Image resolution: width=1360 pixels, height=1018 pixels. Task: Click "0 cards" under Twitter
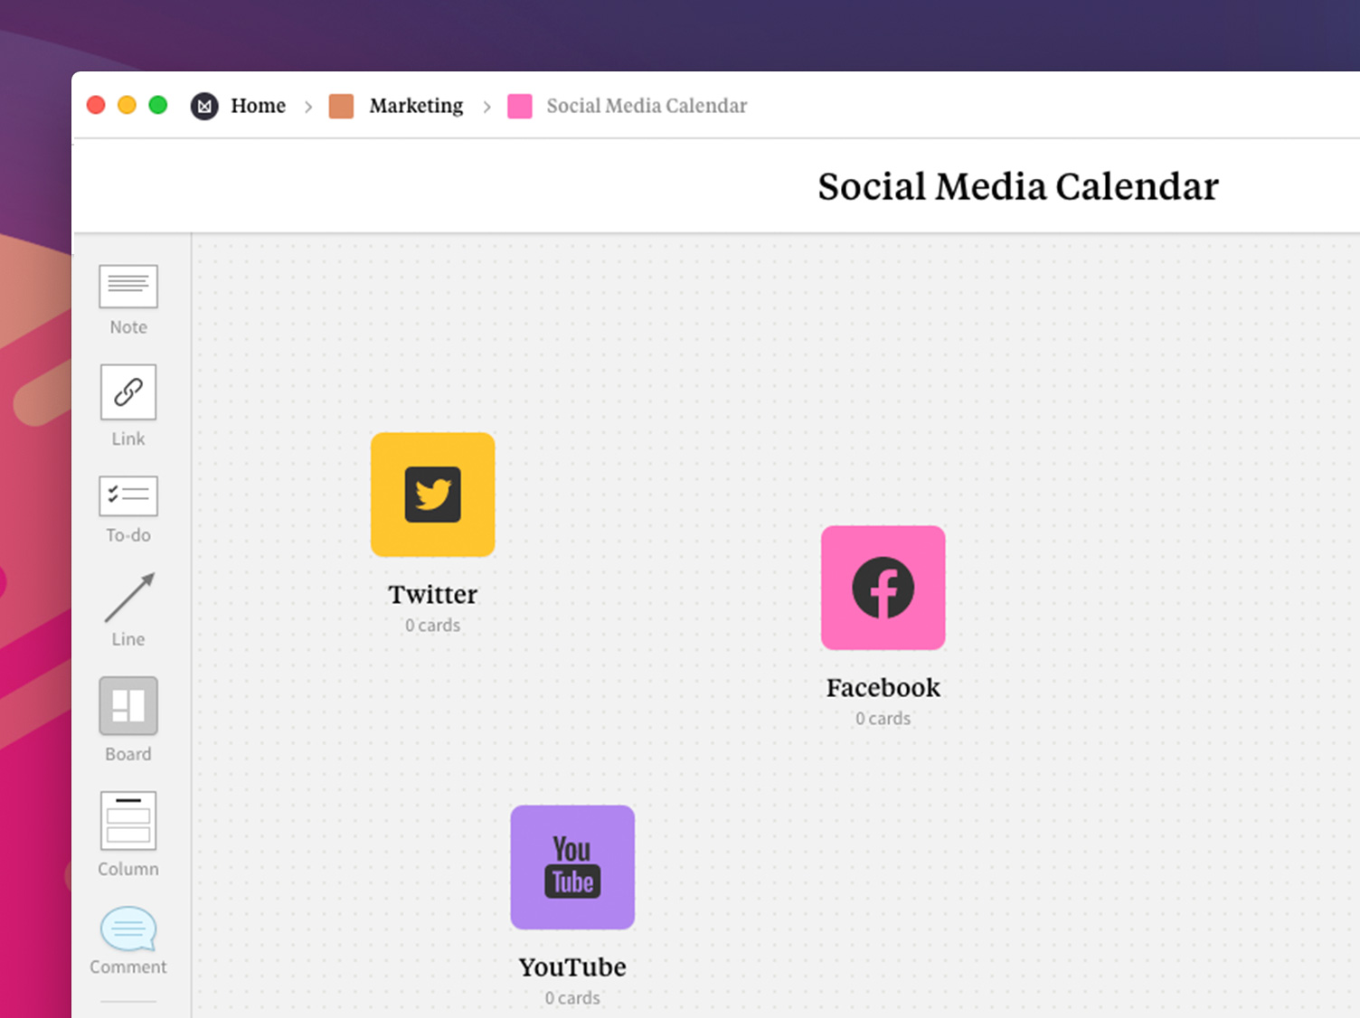tap(433, 626)
